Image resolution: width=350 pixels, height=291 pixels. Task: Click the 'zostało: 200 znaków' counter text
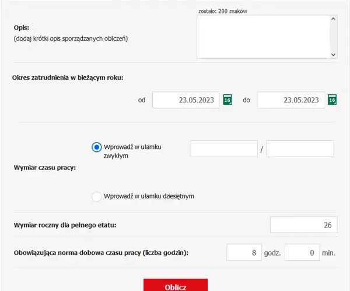click(223, 11)
